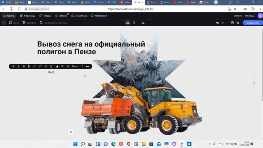Screen dimensions: 263x148
Task: Open File Explorer from taskbar
Action: [144, 144]
